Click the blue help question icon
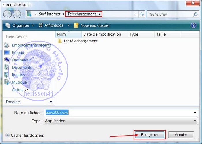The width and height of the screenshot is (202, 144). point(193,25)
